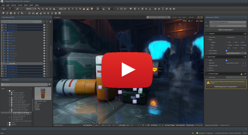Open the Asset Browser filter funnel
The height and width of the screenshot is (135, 248).
[50, 85]
